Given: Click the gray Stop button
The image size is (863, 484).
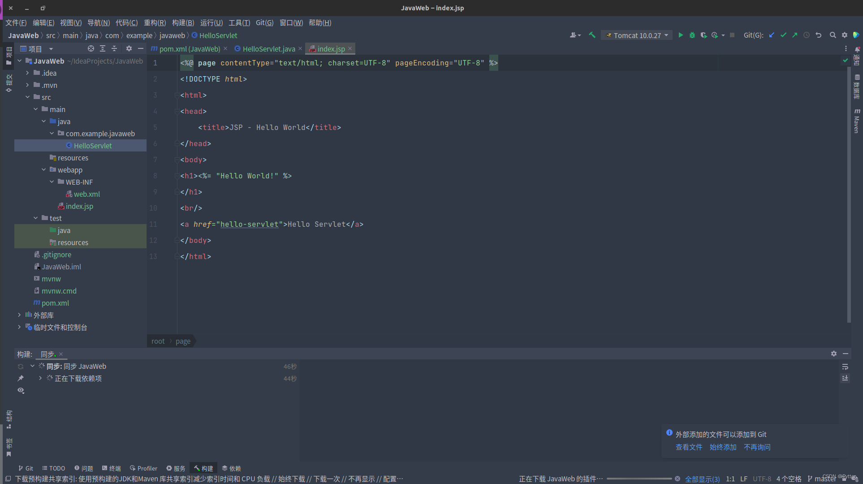Looking at the screenshot, I should (732, 35).
